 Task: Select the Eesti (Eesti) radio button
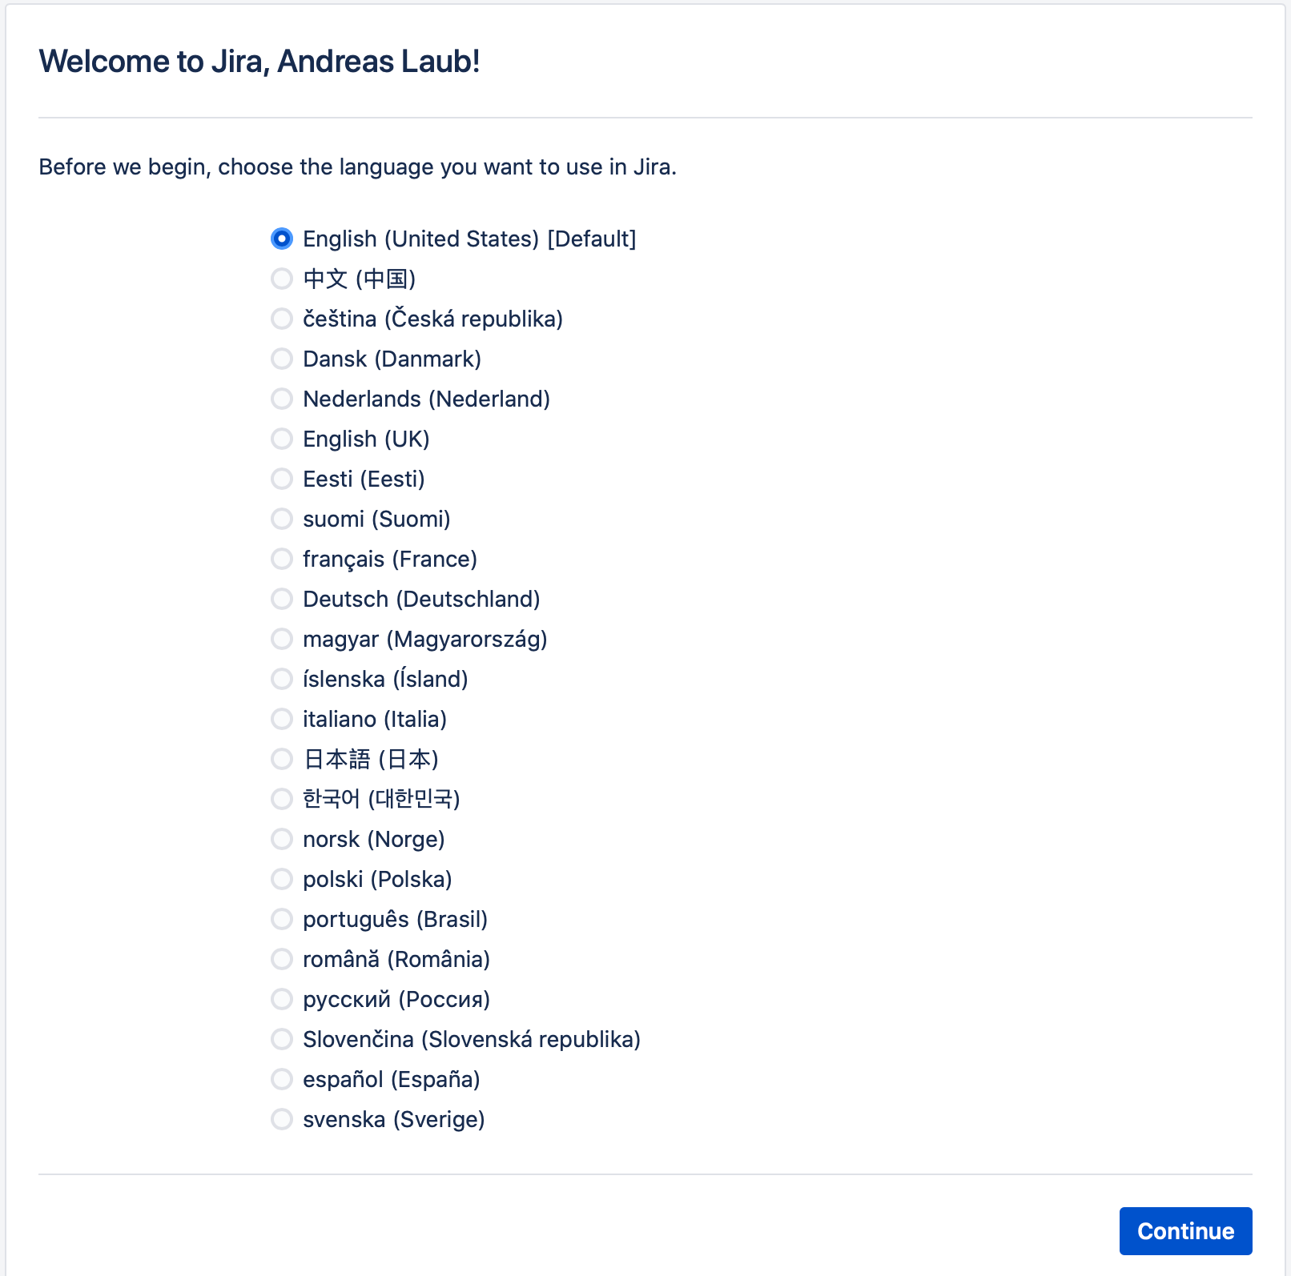tap(282, 479)
